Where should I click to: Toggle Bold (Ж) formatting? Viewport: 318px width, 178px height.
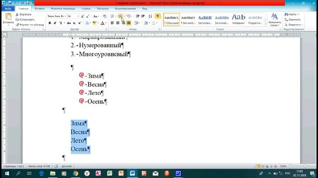point(50,23)
